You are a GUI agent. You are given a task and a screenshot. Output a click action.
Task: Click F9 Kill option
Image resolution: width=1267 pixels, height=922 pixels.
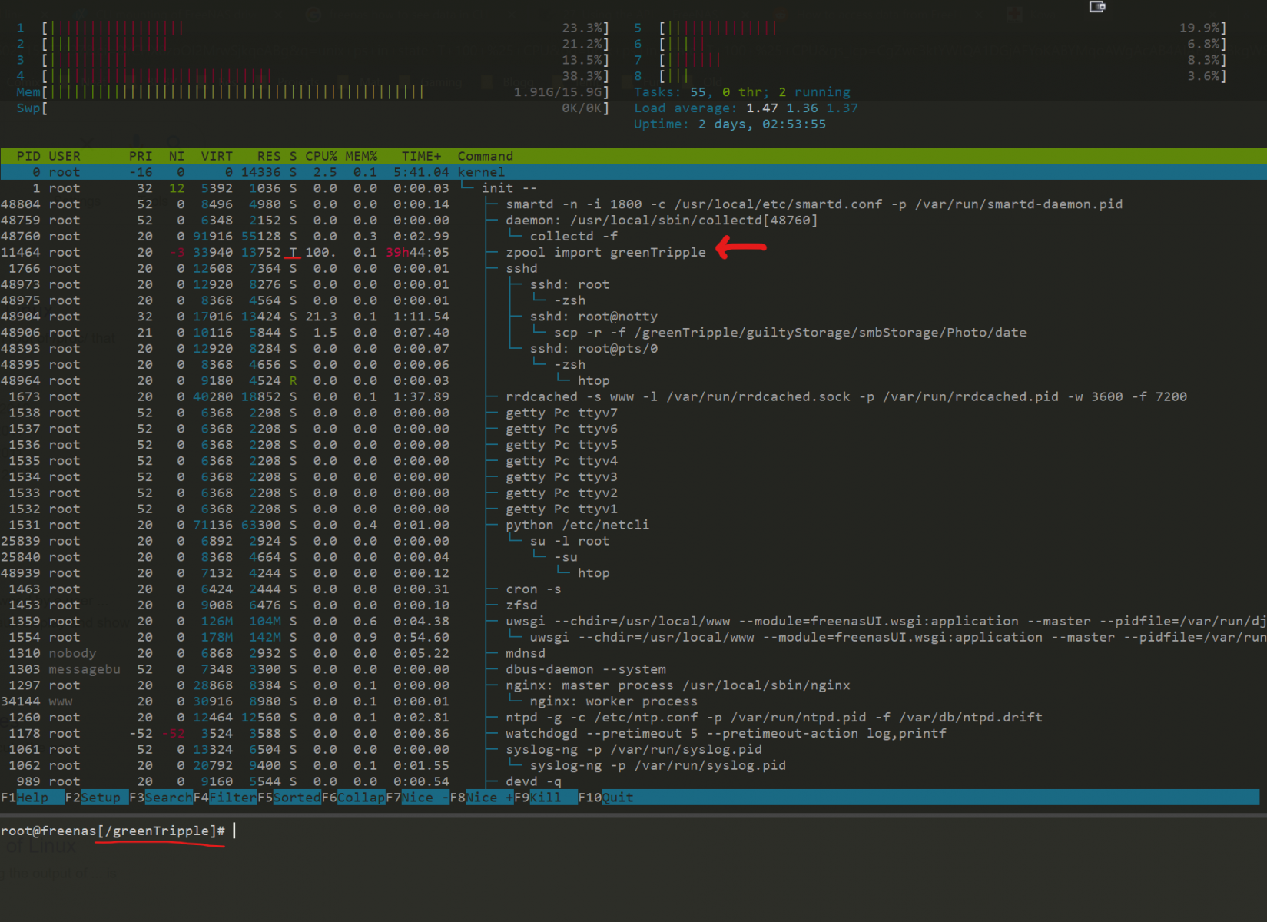[x=546, y=798]
